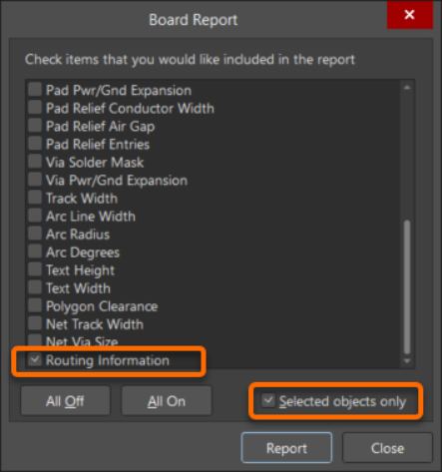
Task: Include Track Width in the report
Action: 35,198
